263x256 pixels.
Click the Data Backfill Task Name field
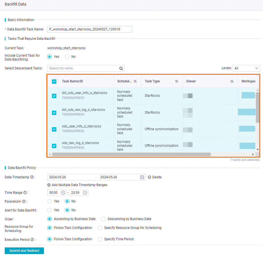[x=90, y=29]
